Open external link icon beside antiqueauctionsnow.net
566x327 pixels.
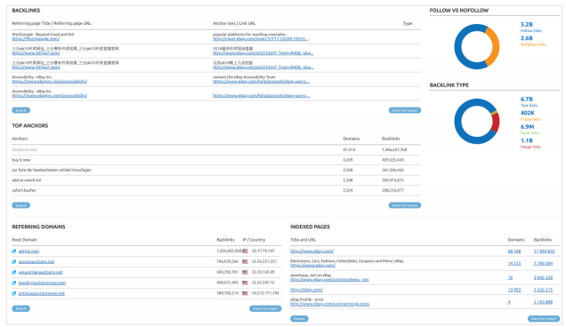(x=13, y=293)
